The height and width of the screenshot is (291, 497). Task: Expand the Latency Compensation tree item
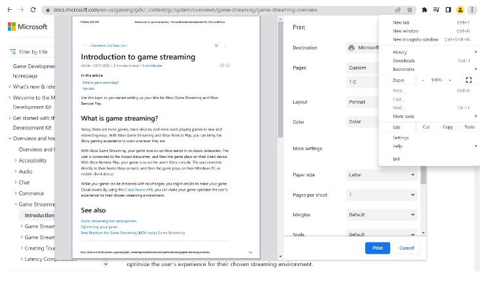22,259
